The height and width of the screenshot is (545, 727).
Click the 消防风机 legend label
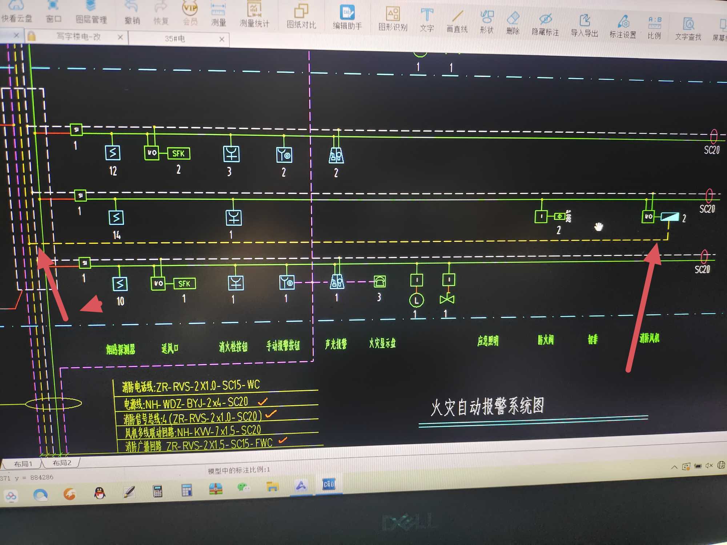click(x=649, y=338)
